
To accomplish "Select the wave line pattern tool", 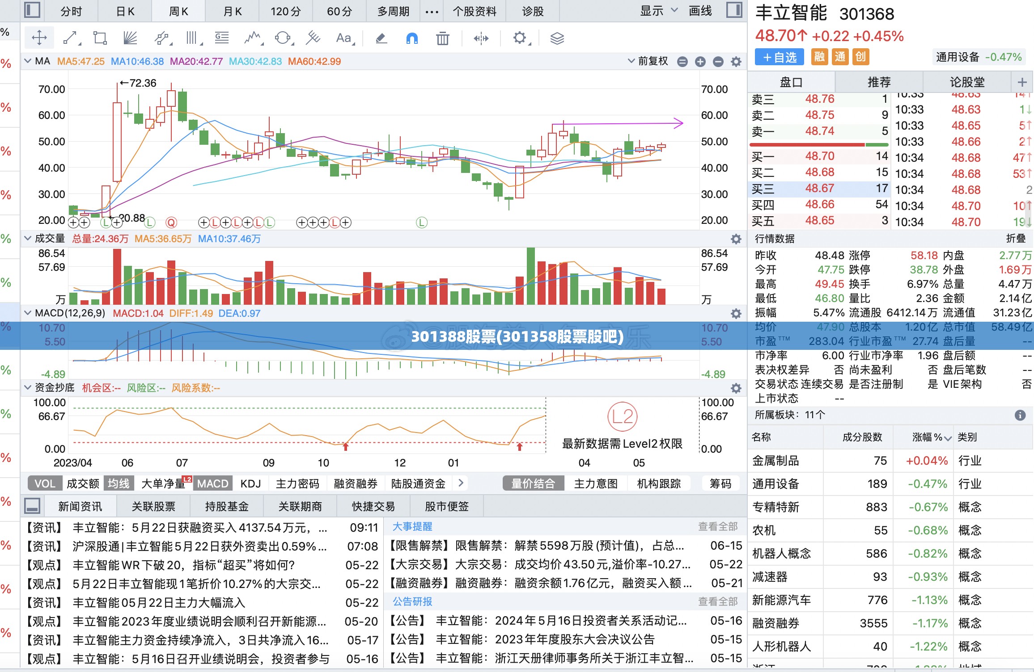I will click(253, 38).
